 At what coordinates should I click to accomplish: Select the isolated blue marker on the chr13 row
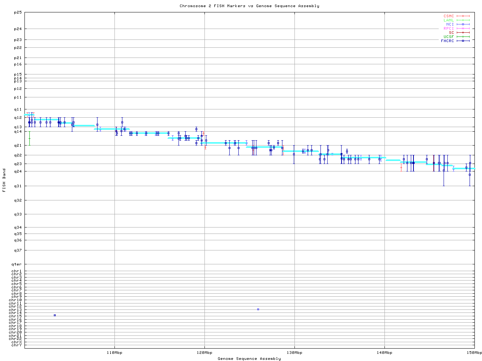258,309
